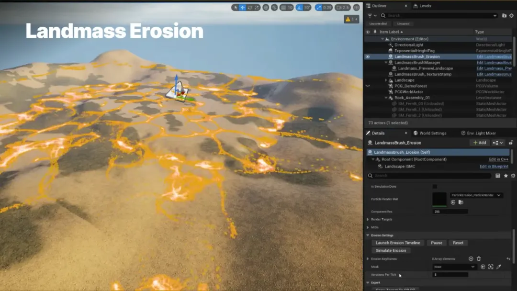Activate the Translate gizmo tool in viewport toolbar
This screenshot has width=517, height=291.
242,7
